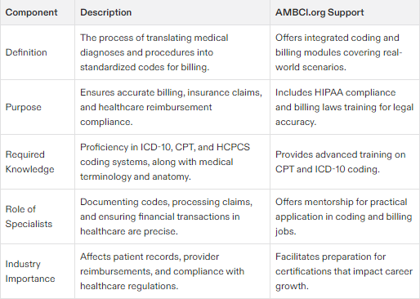Click the advanced CPT and ICD-10 training cell
This screenshot has width=420, height=299.
coord(341,162)
